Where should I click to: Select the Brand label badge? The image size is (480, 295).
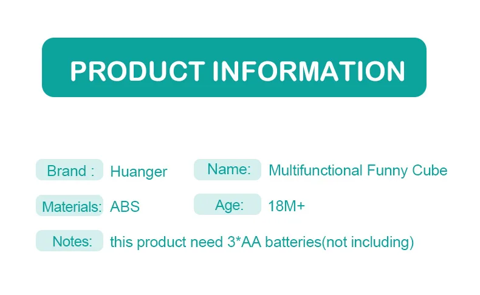[69, 171]
